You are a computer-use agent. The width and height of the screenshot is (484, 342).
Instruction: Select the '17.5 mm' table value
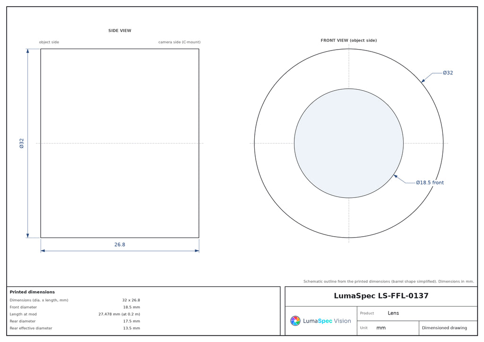(x=131, y=321)
